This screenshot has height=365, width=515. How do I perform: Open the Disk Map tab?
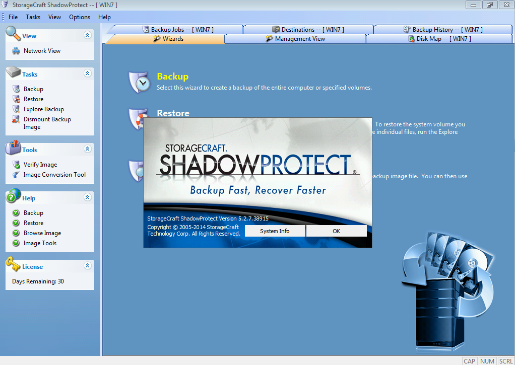[439, 39]
